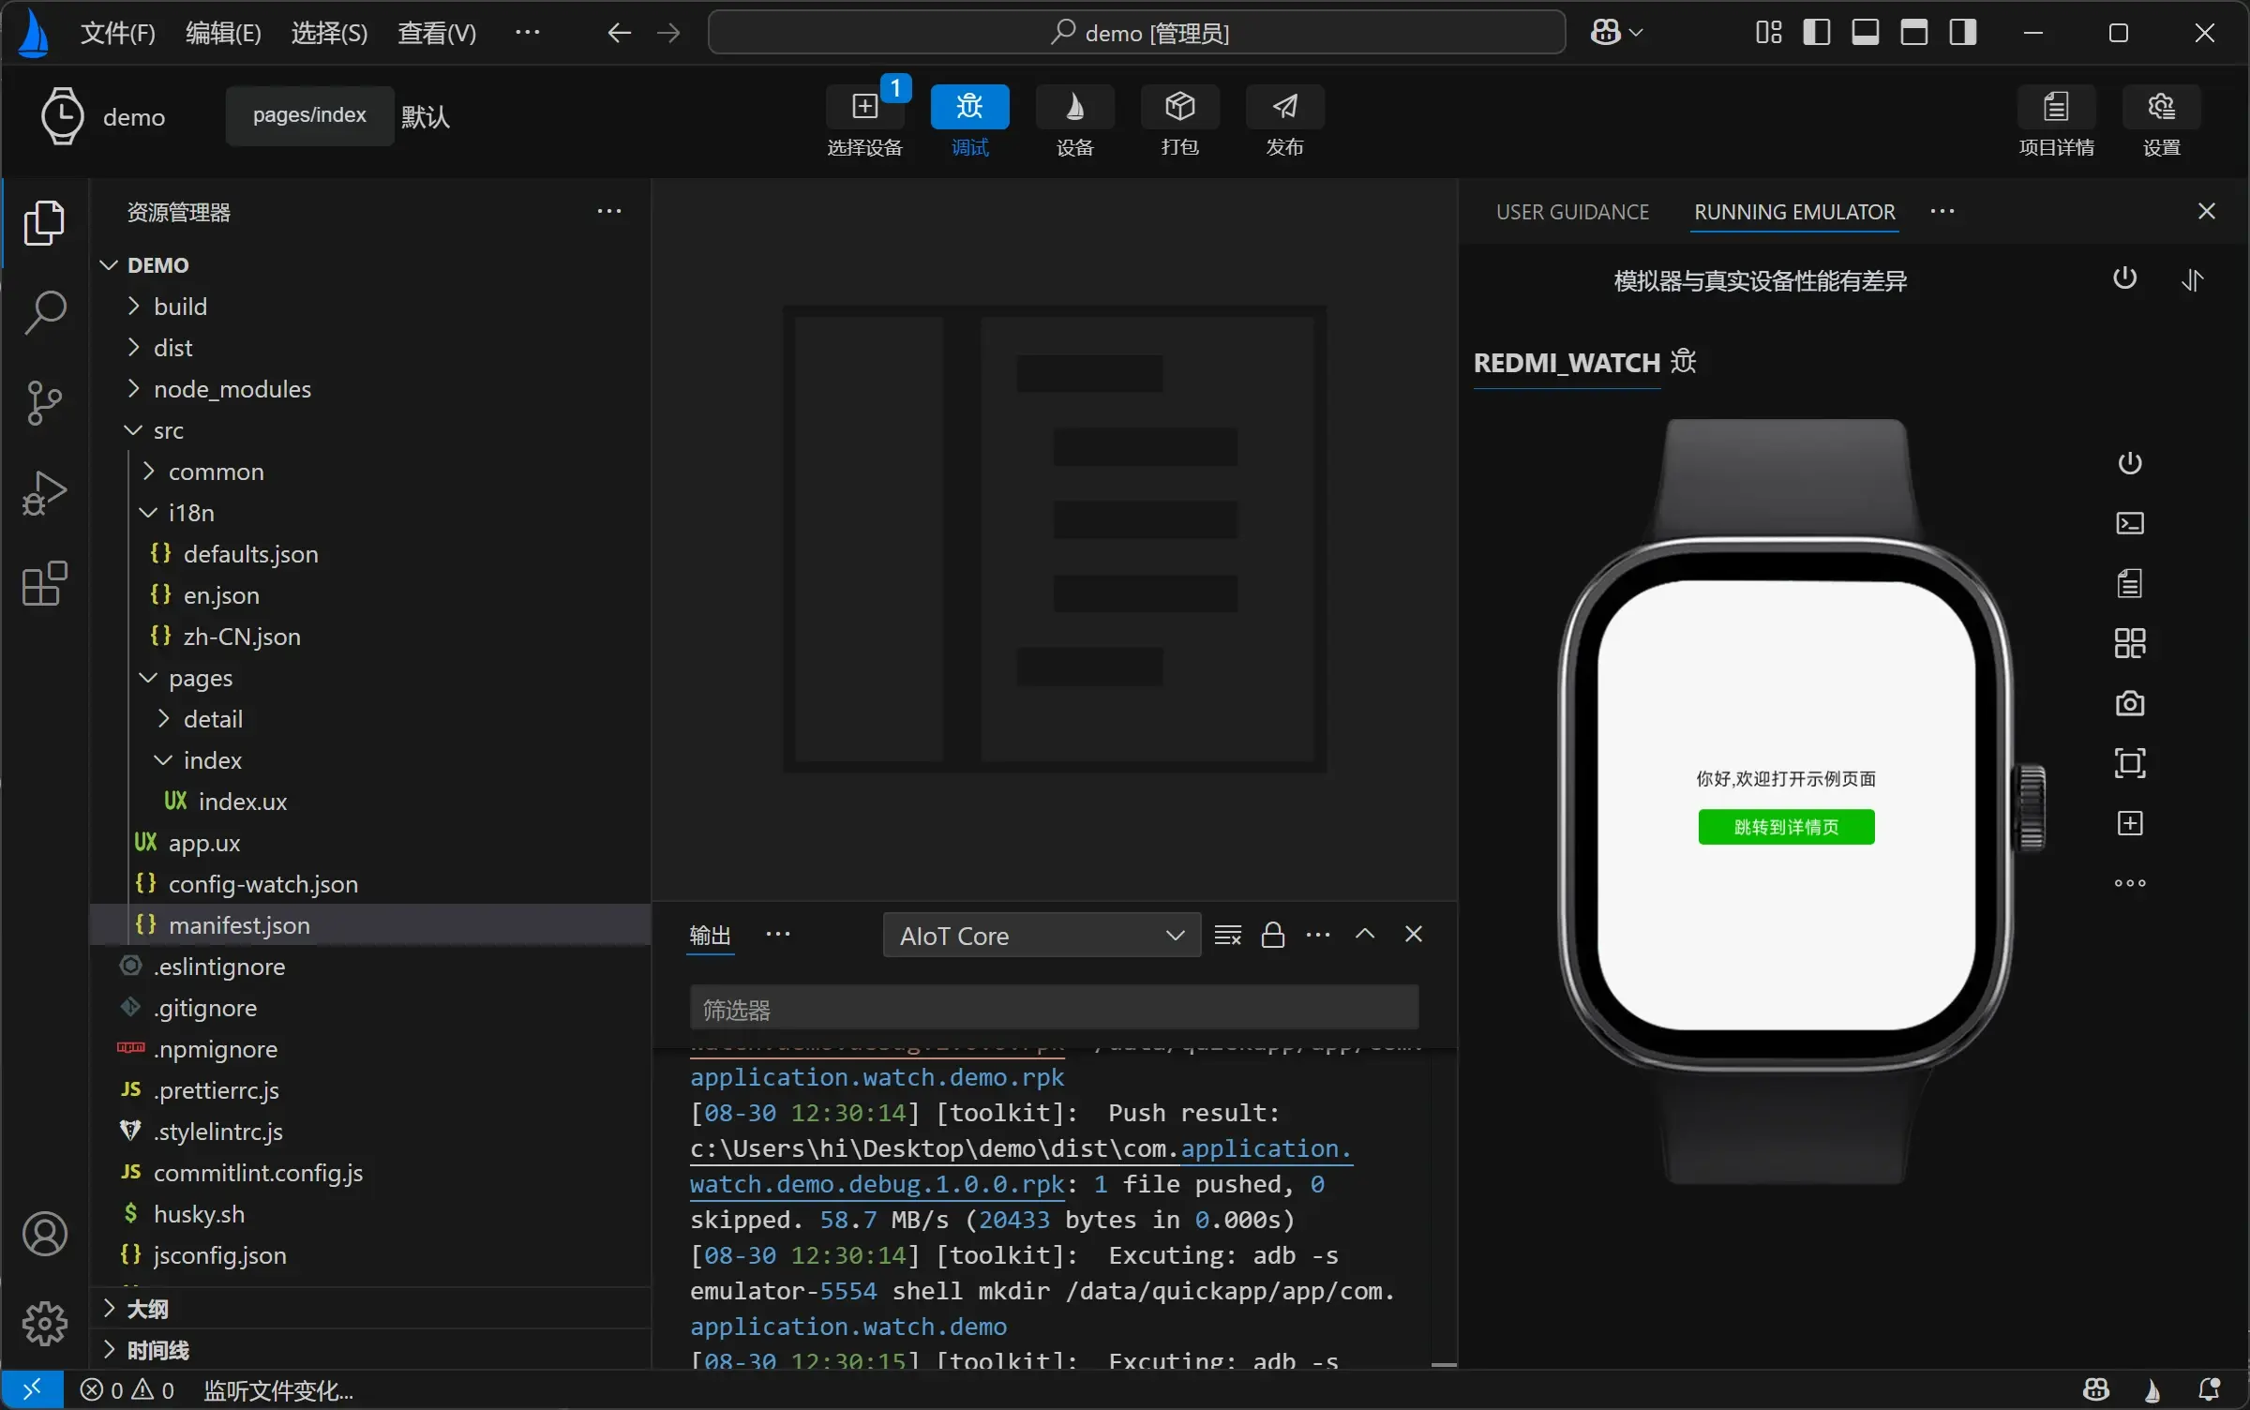Open the Source Control view
Screen dimensions: 2250x1410
(44, 403)
